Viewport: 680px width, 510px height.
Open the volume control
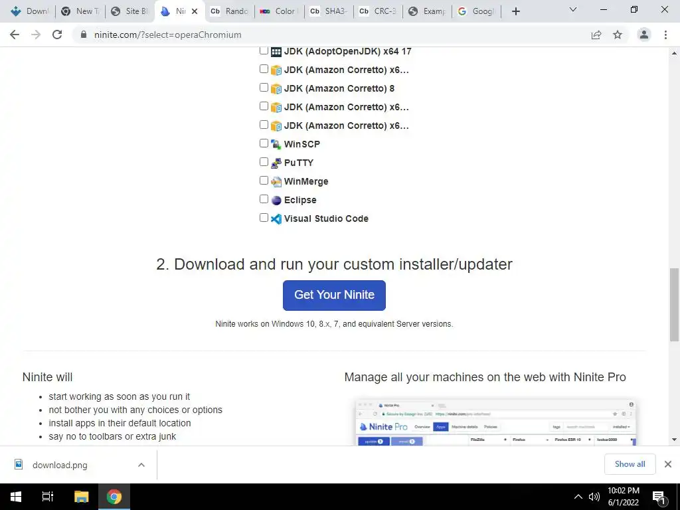(x=594, y=497)
